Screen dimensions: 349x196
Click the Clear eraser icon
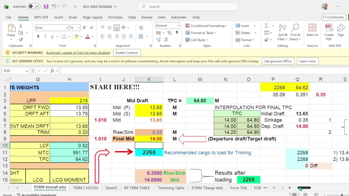point(266,40)
